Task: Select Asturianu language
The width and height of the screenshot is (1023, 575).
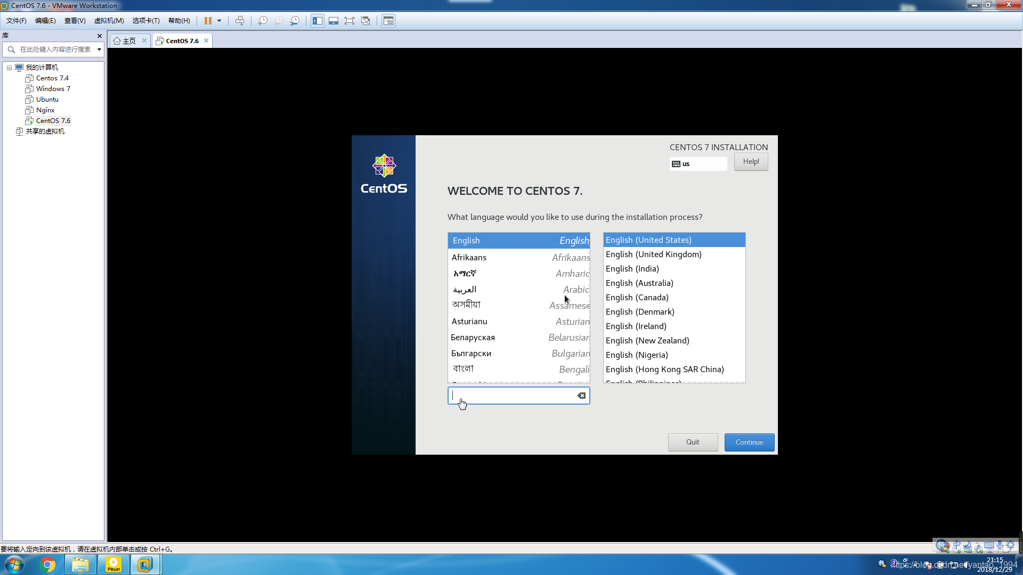Action: click(518, 322)
